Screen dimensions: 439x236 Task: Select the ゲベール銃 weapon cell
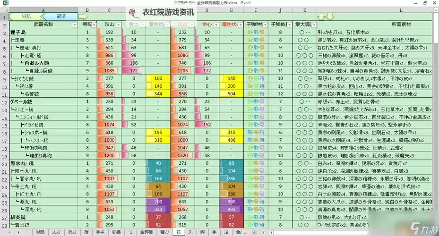tap(43, 102)
